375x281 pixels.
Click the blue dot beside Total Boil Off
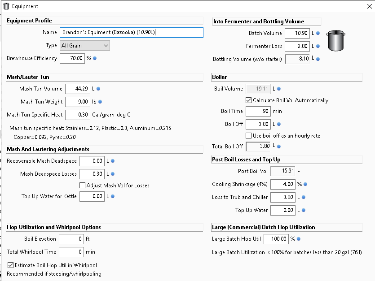(x=279, y=147)
